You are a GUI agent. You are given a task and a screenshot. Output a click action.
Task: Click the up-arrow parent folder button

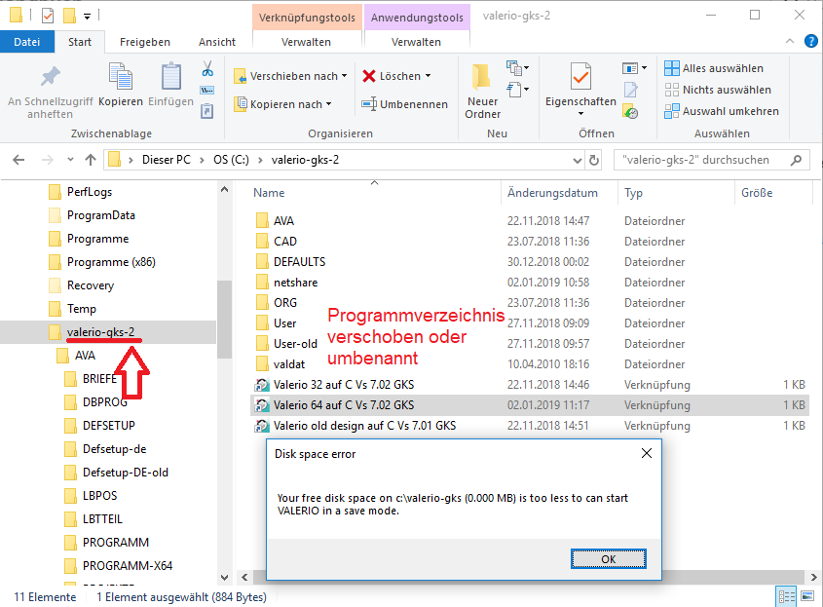pyautogui.click(x=91, y=160)
